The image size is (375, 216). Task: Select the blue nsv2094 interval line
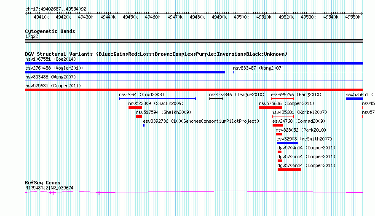click(158, 99)
